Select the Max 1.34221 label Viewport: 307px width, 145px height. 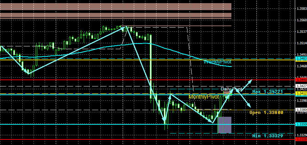coord(268,92)
